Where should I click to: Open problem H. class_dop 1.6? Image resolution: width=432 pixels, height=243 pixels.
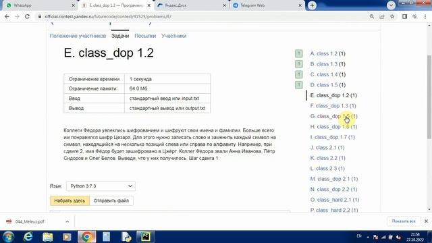[333, 127]
